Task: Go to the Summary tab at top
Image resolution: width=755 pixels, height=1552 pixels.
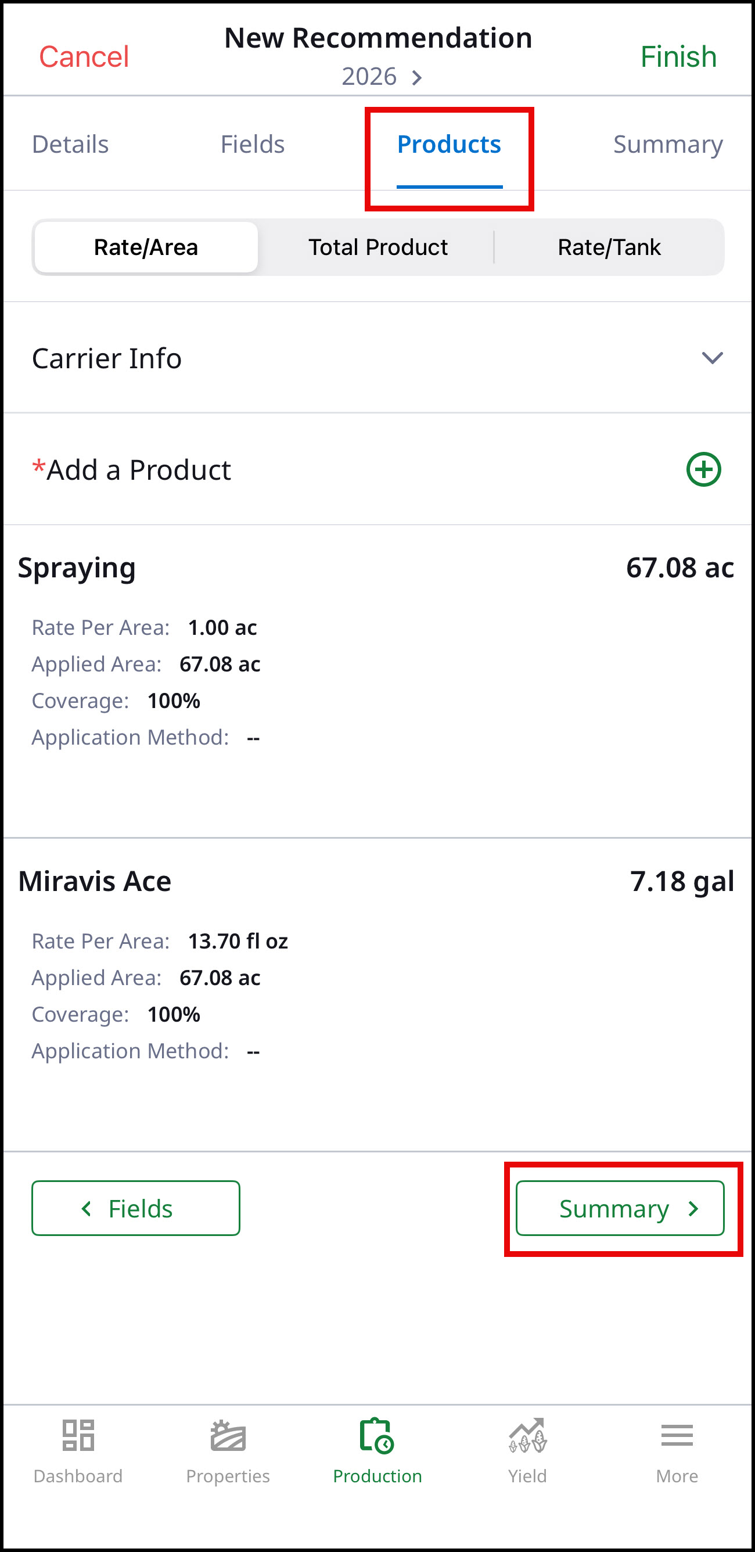Action: point(668,145)
